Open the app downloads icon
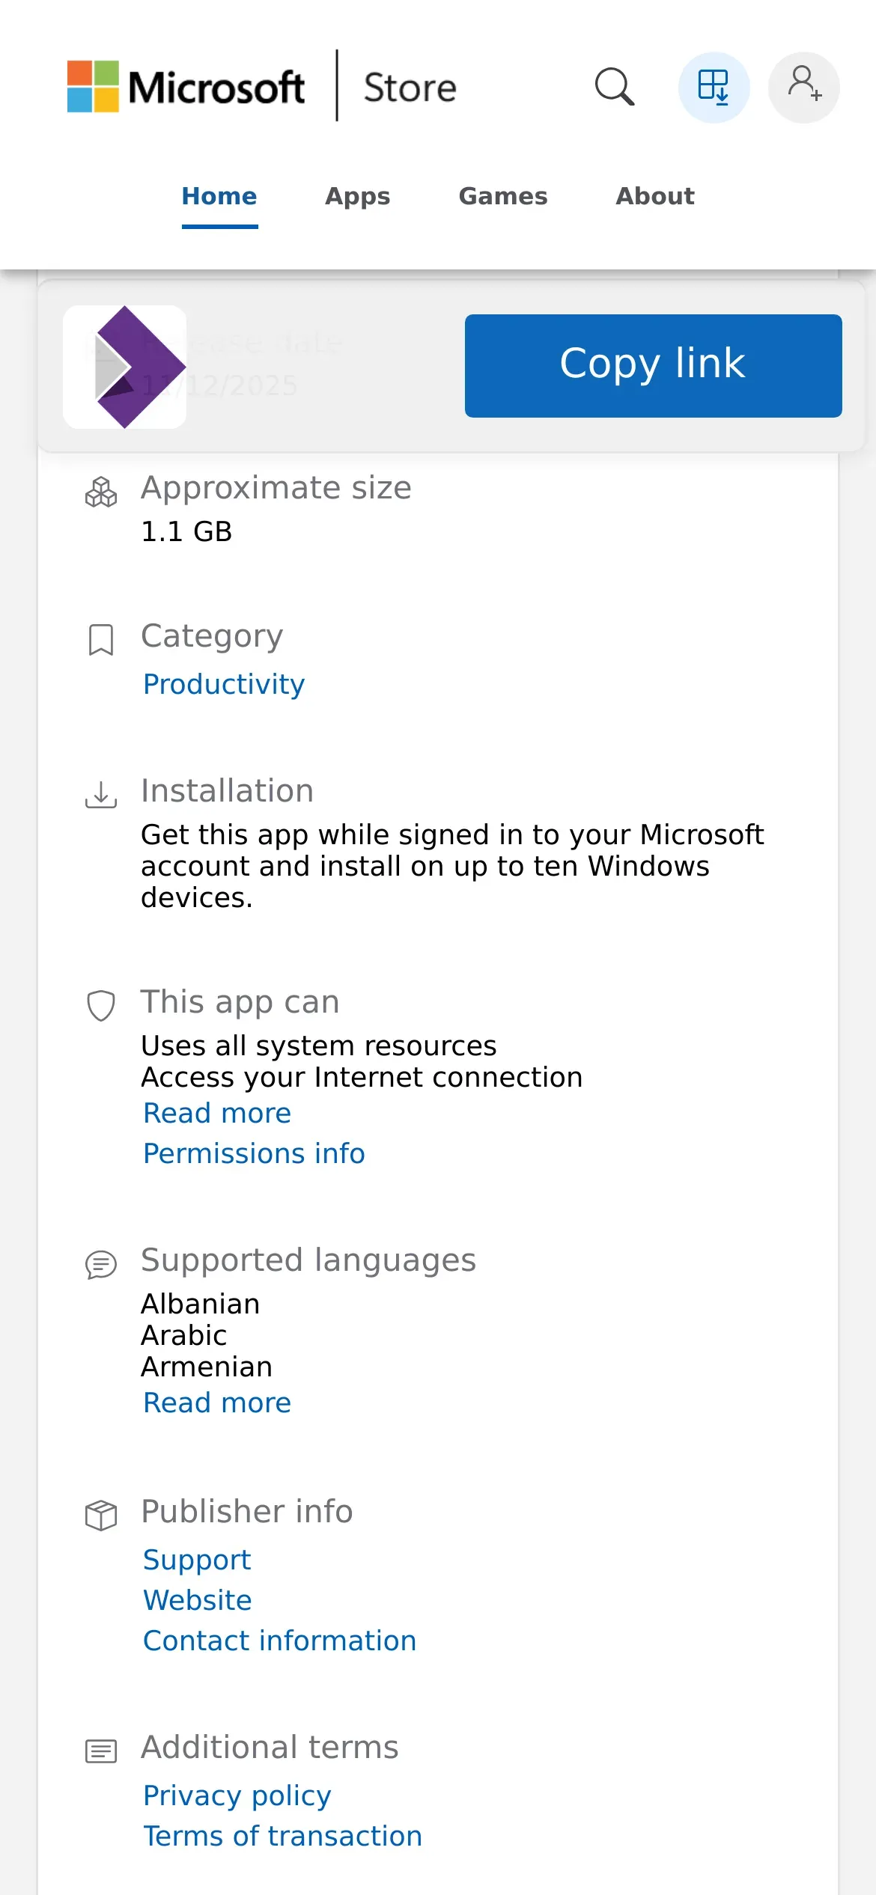 pyautogui.click(x=714, y=88)
